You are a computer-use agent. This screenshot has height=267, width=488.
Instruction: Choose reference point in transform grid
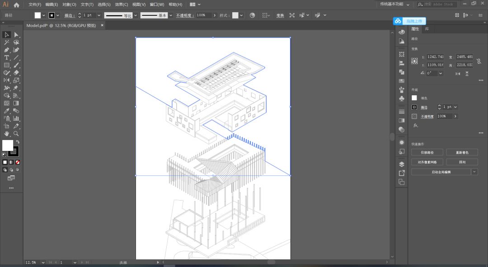click(x=414, y=61)
